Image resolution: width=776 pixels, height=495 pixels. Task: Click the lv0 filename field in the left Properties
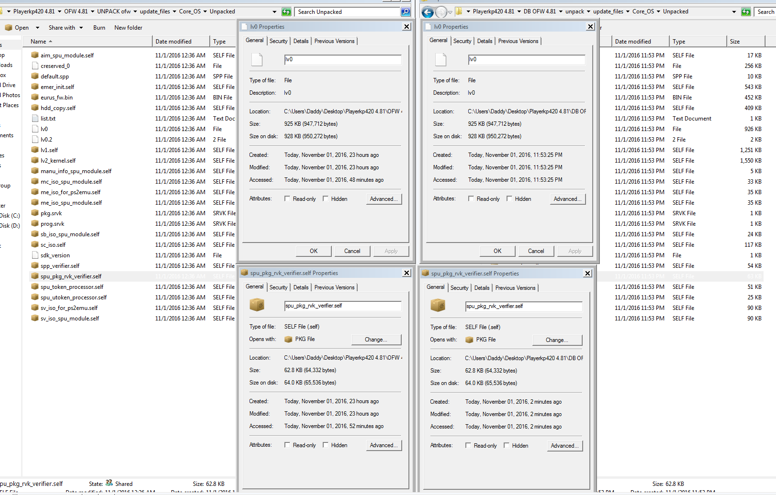[343, 59]
